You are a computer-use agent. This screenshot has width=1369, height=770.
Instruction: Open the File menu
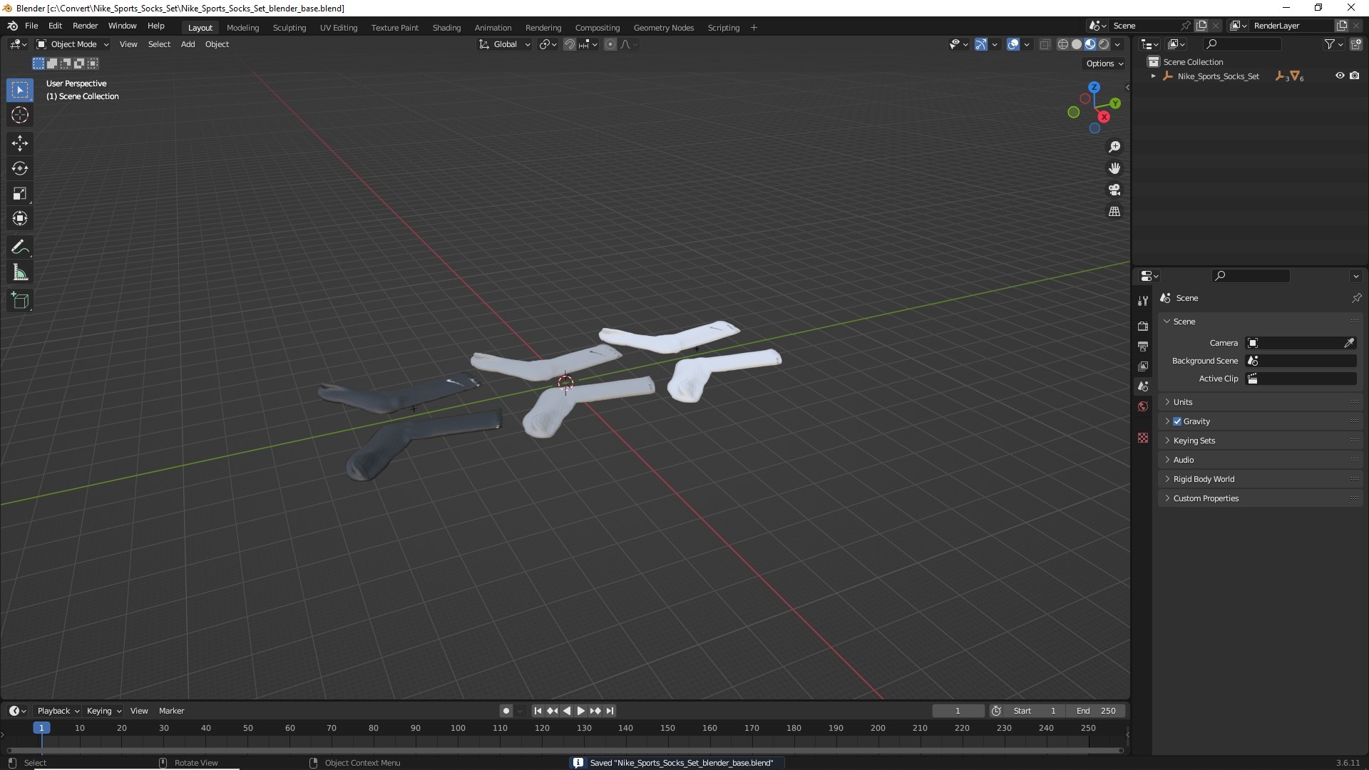point(31,26)
